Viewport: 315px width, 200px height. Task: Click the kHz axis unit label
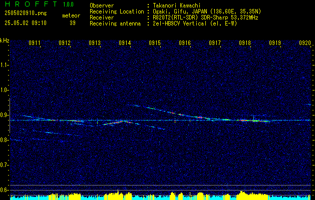(x=5, y=40)
